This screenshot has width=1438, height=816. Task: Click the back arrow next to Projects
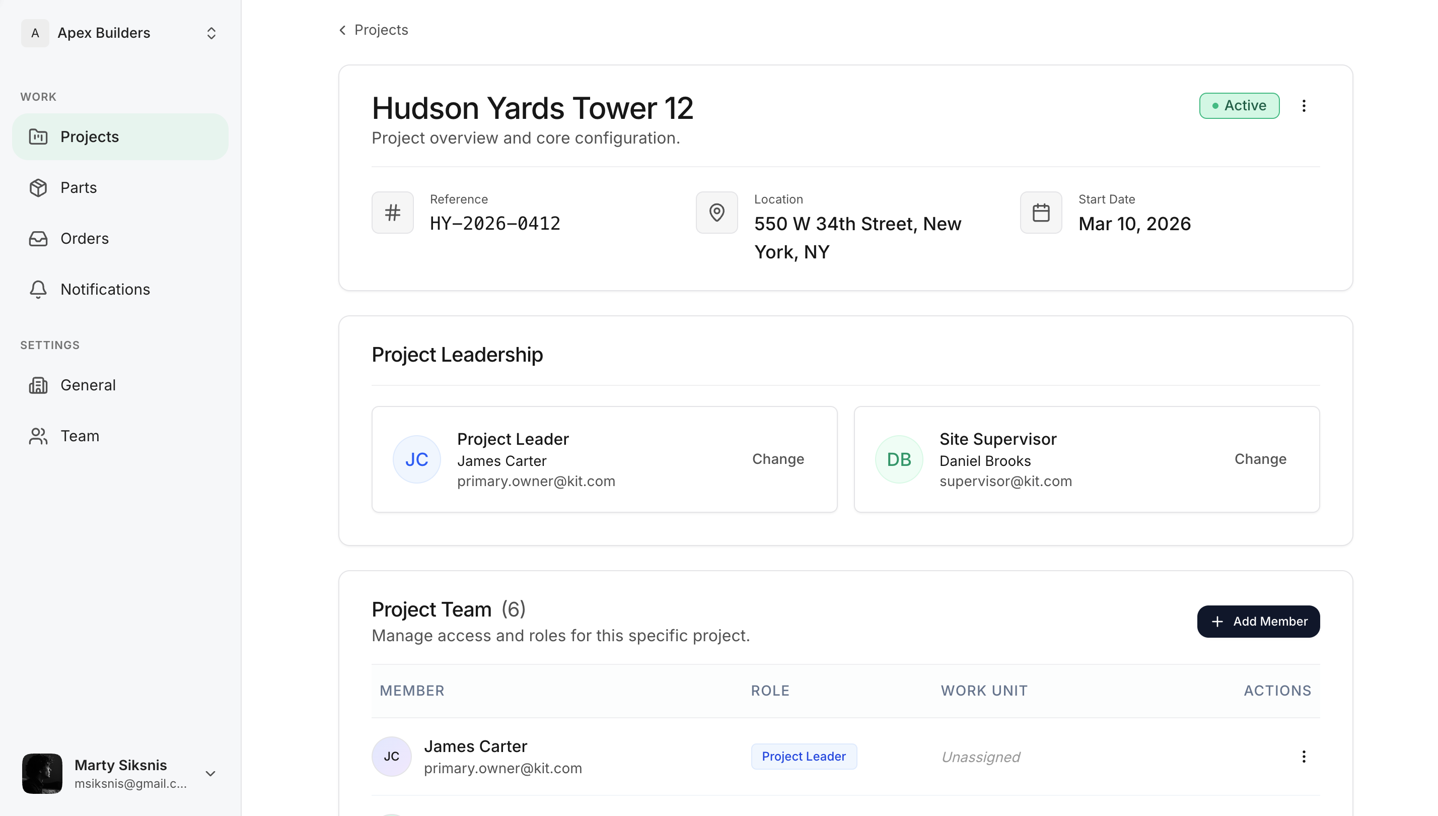click(342, 30)
